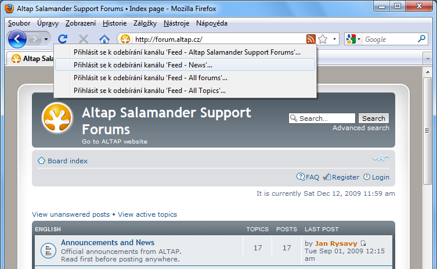Open the Advanced search link
This screenshot has height=269, width=437.
click(360, 128)
